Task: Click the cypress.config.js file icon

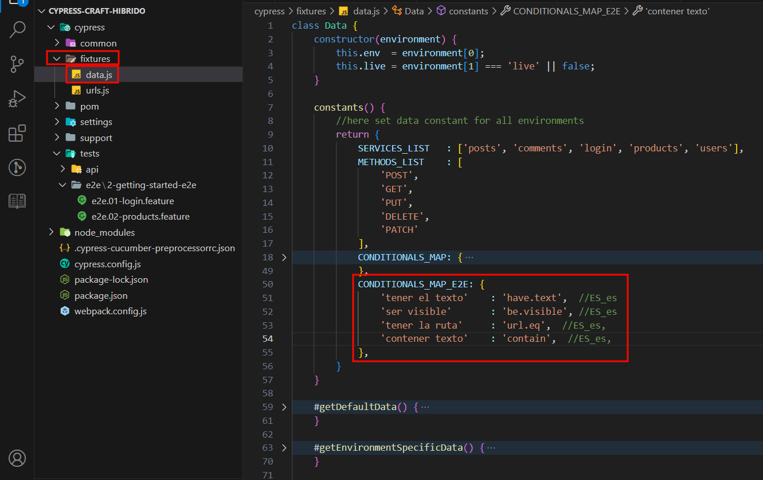Action: tap(65, 264)
